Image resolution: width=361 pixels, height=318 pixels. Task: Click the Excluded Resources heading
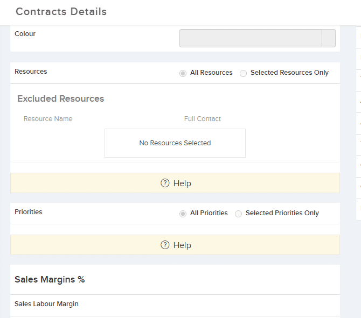[60, 98]
